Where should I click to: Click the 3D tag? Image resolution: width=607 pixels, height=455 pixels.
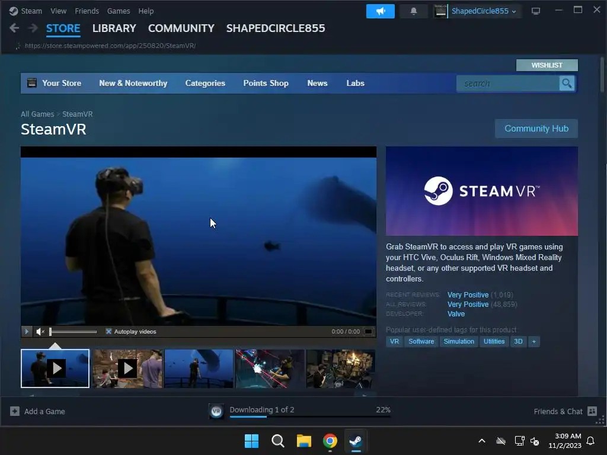(518, 341)
